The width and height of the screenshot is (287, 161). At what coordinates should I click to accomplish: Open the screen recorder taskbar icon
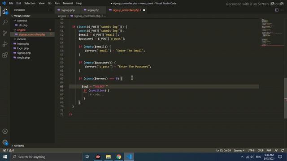98,157
